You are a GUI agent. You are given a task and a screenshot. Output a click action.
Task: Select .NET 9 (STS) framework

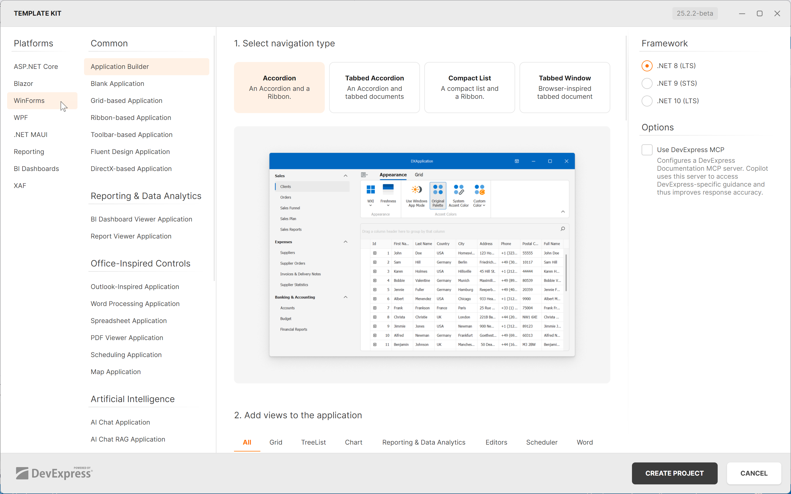coord(647,83)
